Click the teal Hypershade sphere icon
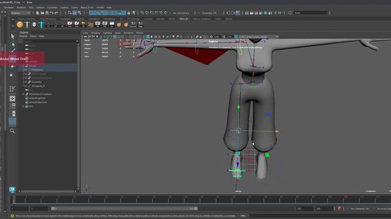Image resolution: width=391 pixels, height=219 pixels. (x=266, y=13)
